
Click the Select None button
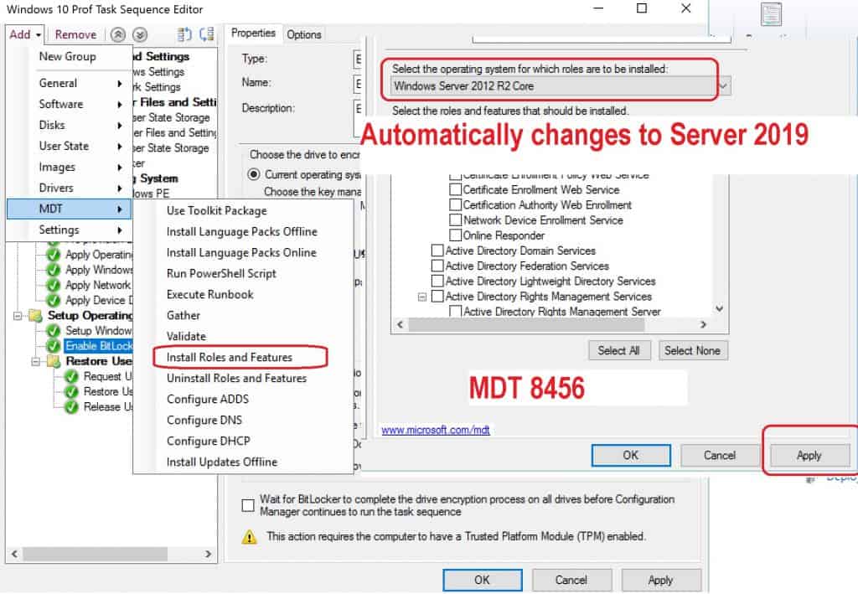point(693,350)
